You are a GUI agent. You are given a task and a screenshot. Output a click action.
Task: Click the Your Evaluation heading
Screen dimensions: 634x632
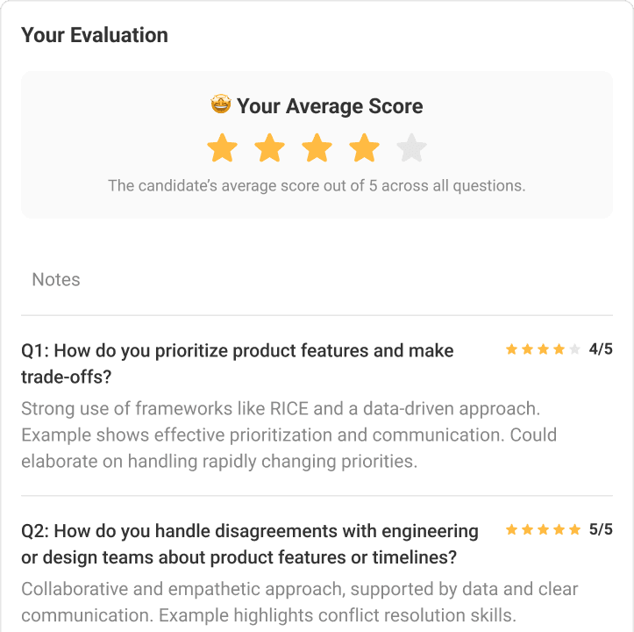click(95, 35)
